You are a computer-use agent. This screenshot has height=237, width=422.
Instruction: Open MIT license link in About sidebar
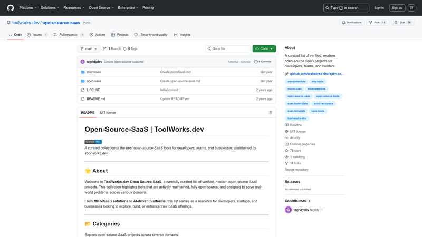[295, 131]
